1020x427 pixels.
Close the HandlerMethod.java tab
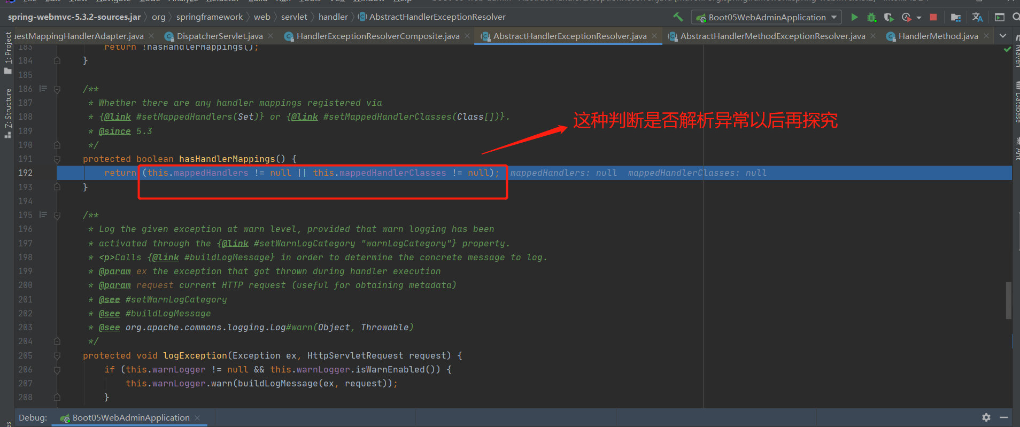(986, 36)
